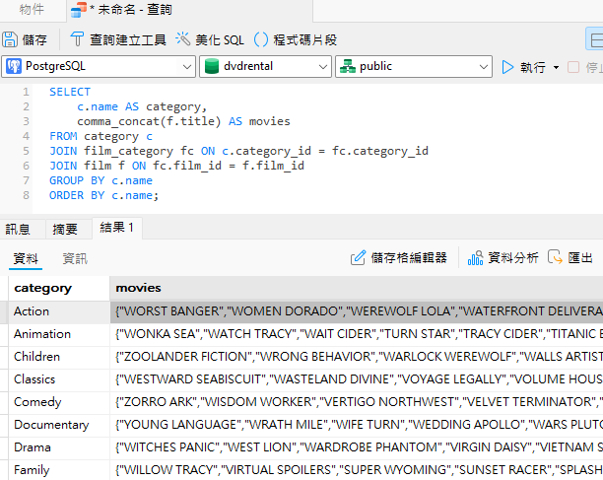Image resolution: width=603 pixels, height=480 pixels.
Task: Open Code Snippets (程式碼片段) parentheses icon
Action: [261, 39]
